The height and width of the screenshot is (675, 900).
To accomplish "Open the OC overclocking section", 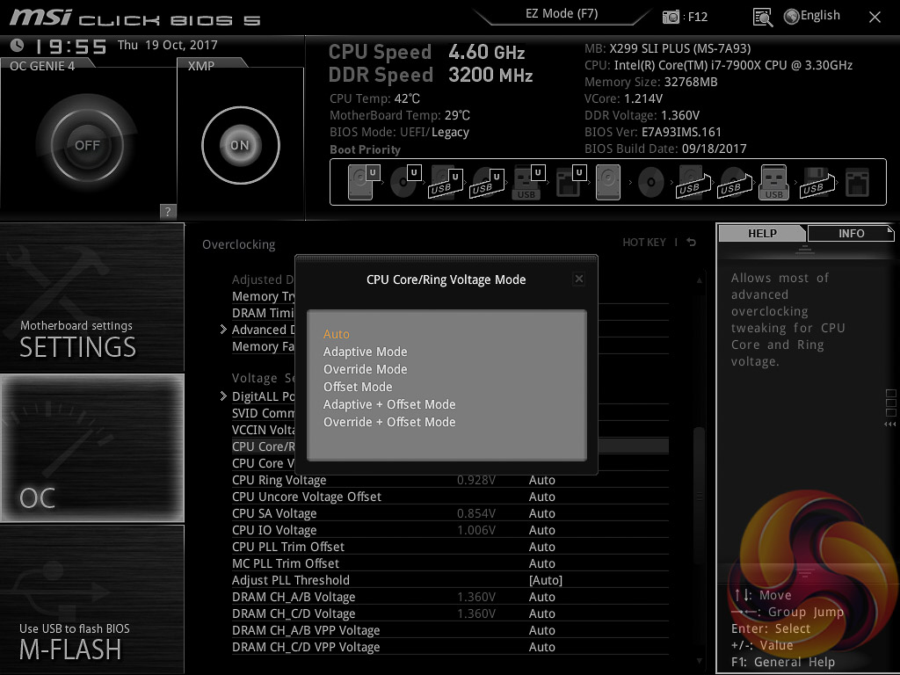I will click(91, 447).
